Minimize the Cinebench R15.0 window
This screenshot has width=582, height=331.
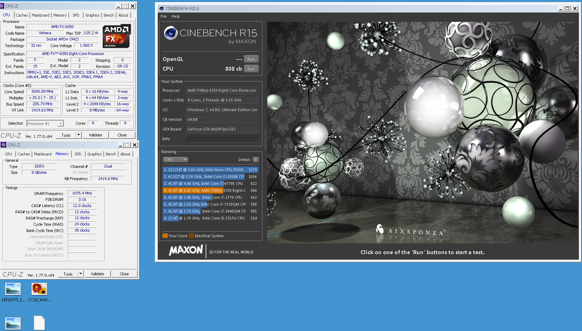click(561, 8)
